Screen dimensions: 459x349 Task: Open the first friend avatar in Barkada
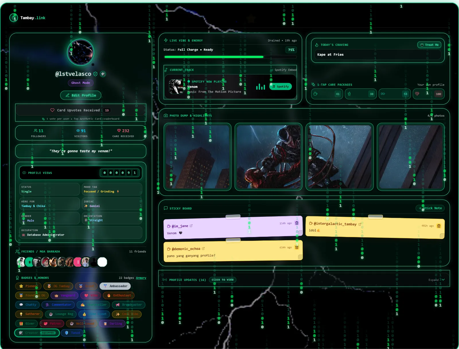coord(21,262)
